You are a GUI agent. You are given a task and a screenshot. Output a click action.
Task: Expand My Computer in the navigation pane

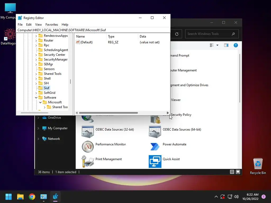pos(38,128)
